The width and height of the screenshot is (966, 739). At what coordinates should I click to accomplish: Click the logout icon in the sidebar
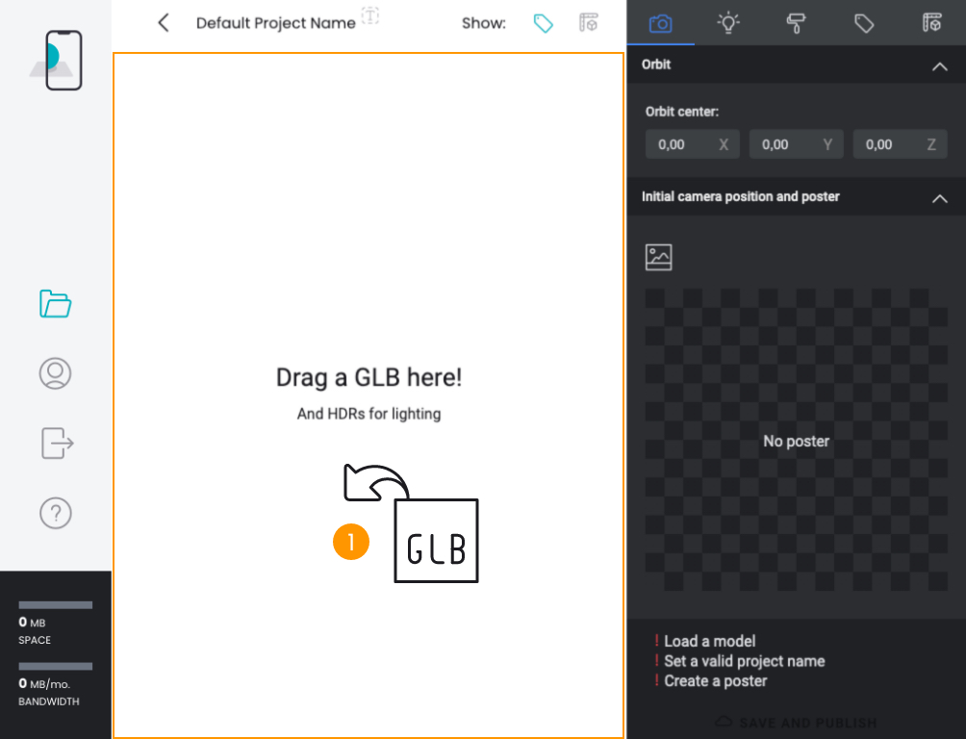pyautogui.click(x=55, y=443)
